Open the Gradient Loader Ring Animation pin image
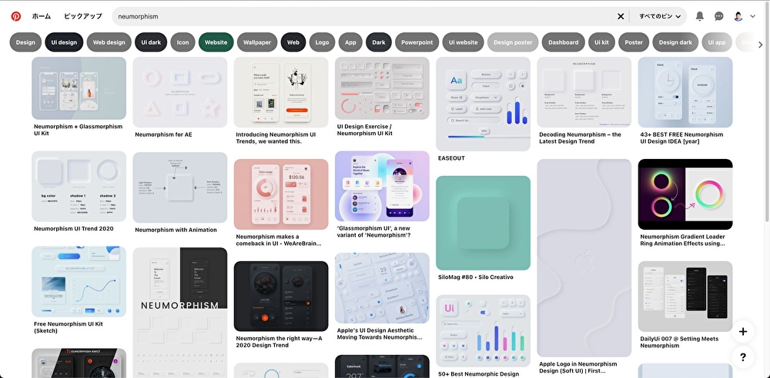The height and width of the screenshot is (378, 770). pos(685,194)
